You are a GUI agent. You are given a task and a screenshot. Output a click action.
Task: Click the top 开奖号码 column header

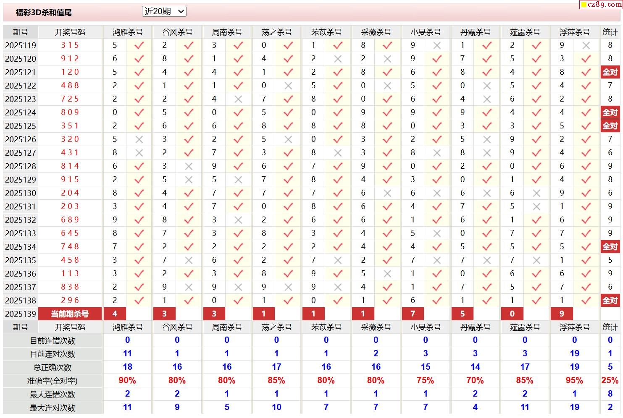70,32
